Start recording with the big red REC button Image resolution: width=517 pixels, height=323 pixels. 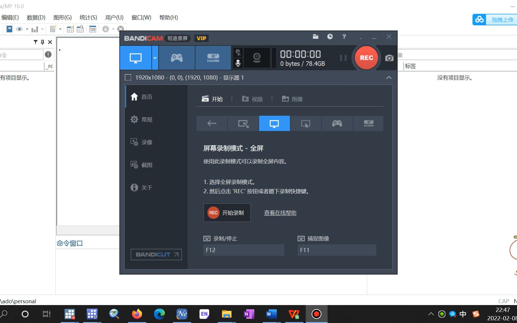pos(366,58)
